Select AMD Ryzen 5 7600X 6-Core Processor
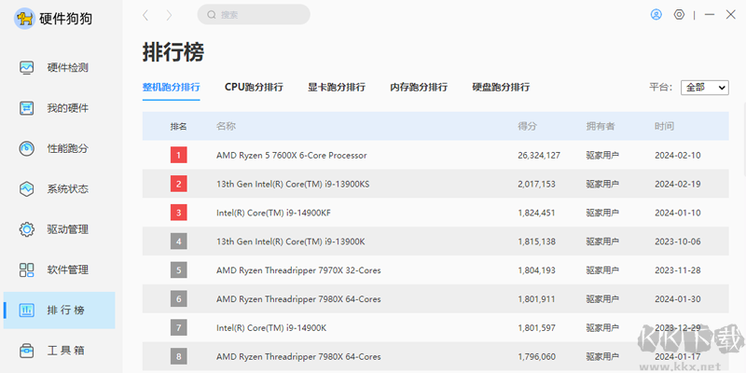746x373 pixels. tap(292, 155)
